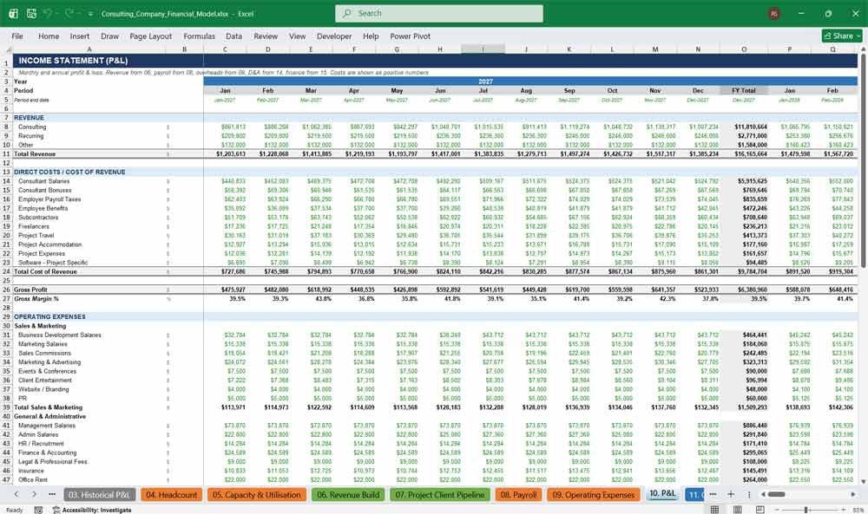The image size is (868, 514).
Task: Open the 09. Operating Expenses sheet
Action: tap(594, 495)
